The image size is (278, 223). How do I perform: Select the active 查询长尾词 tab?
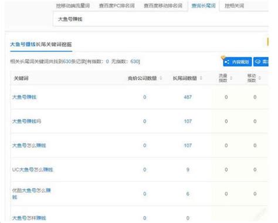(204, 6)
